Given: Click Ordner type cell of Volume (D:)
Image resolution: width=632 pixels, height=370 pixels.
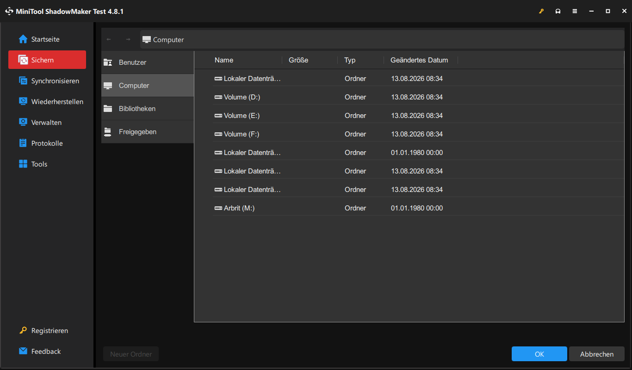Looking at the screenshot, I should point(355,97).
